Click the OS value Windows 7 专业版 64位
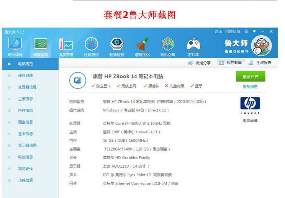Screen dimensions: 285x198 [136, 110]
